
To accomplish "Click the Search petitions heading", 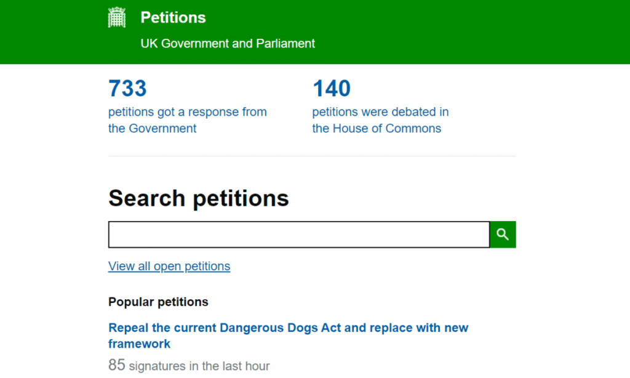I will (199, 198).
